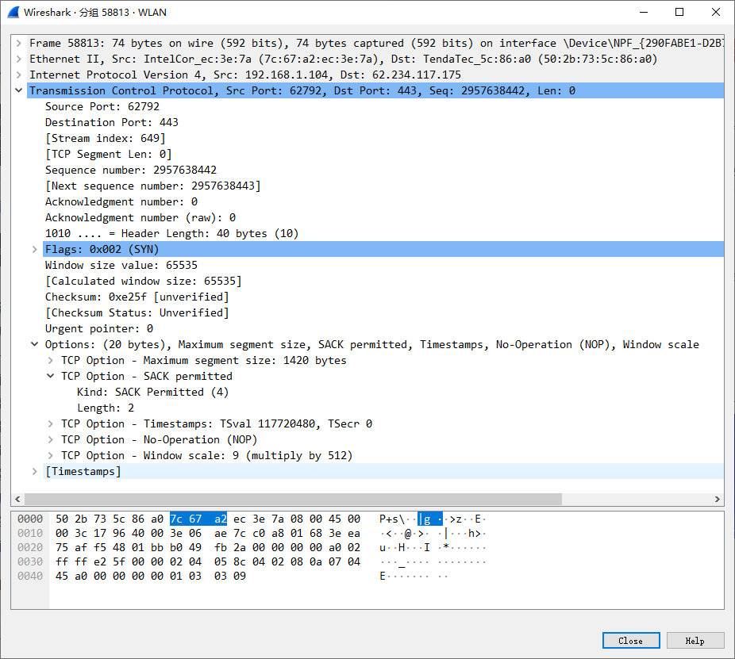Expand the Ethernet II section

[x=18, y=59]
